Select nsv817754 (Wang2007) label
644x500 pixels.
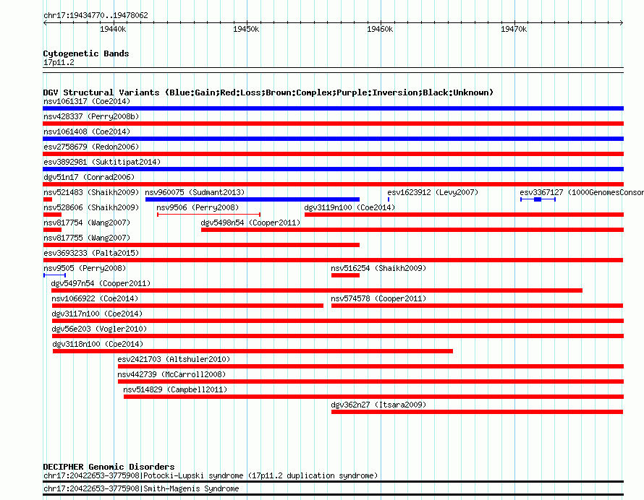point(87,223)
